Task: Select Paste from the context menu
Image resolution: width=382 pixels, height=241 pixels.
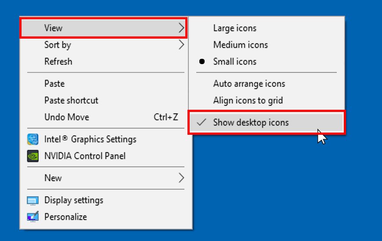Action: (x=54, y=84)
